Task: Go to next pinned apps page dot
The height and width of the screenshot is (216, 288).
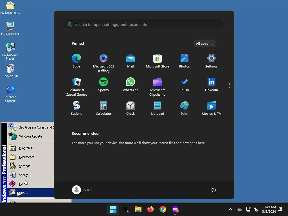Action: tap(229, 87)
